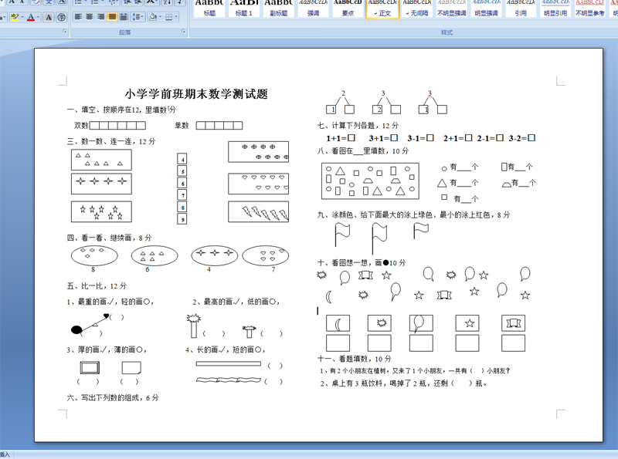
Task: Align paragraph text to the left
Action: tap(78, 16)
